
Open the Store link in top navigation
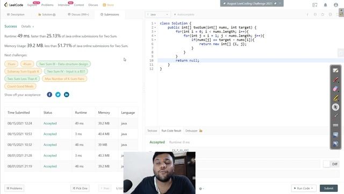tap(109, 5)
